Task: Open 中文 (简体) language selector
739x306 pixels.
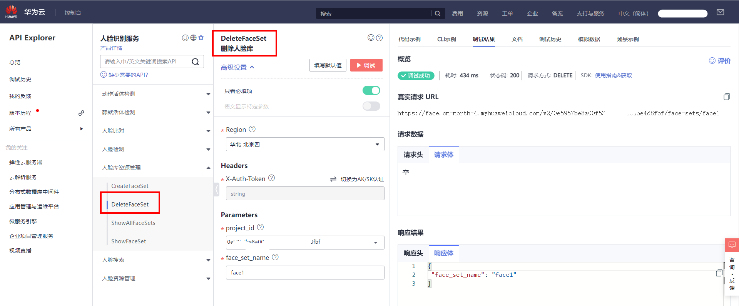Action: 634,13
